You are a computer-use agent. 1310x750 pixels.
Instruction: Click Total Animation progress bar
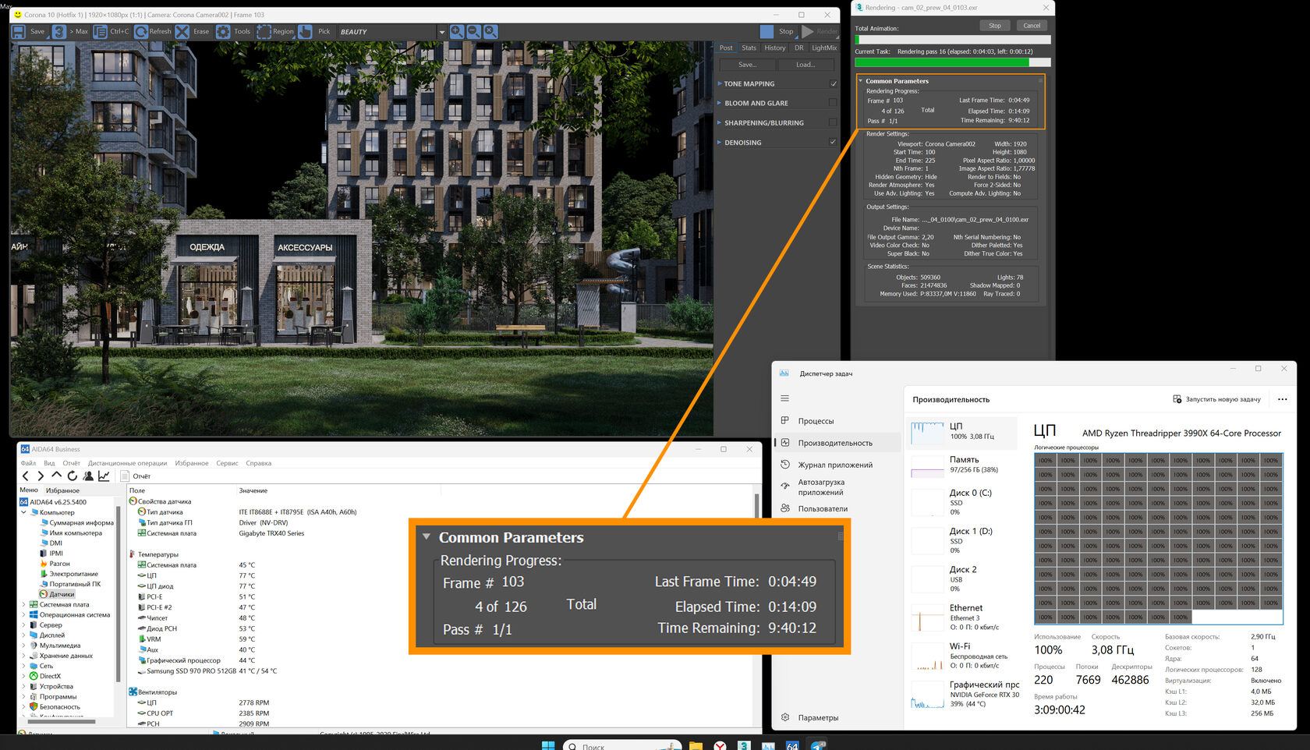click(x=953, y=39)
